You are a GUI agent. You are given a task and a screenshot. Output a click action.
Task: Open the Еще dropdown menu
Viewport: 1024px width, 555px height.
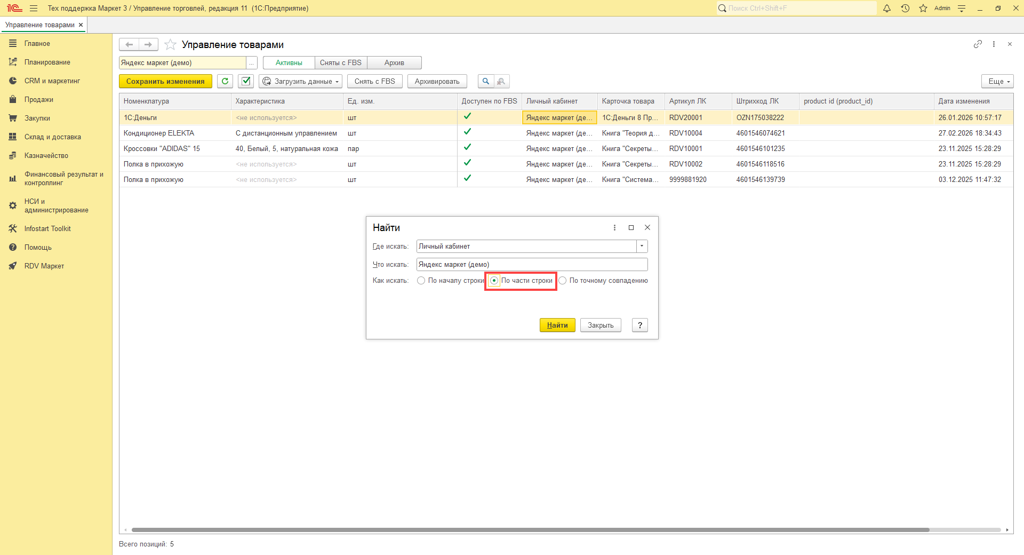click(x=997, y=81)
